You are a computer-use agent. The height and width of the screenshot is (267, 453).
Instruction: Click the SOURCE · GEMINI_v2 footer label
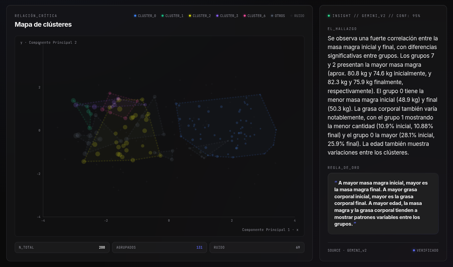point(347,250)
